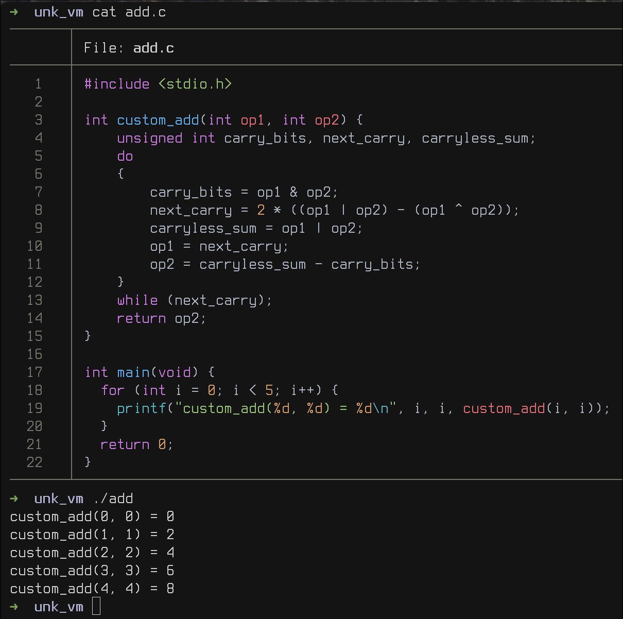Click the prompt arrow on the empty last line
This screenshot has width=623, height=619.
[x=14, y=607]
